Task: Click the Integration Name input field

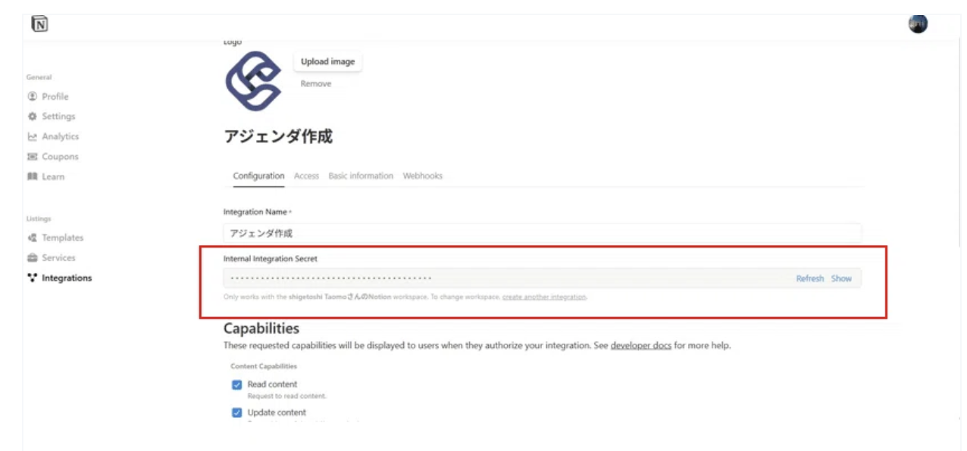Action: point(543,233)
